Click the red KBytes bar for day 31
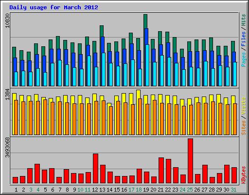The height and width of the screenshot is (195, 249). pos(234,175)
